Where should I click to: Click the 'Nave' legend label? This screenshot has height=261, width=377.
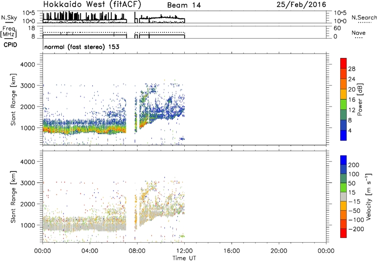click(359, 33)
